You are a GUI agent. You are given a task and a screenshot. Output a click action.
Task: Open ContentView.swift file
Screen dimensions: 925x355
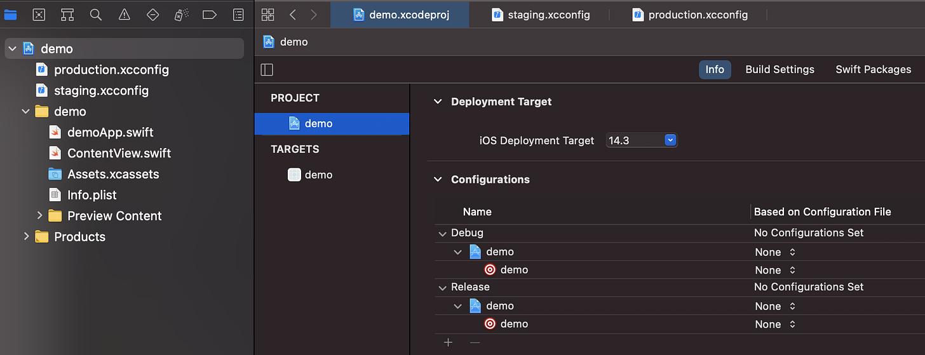coord(111,153)
